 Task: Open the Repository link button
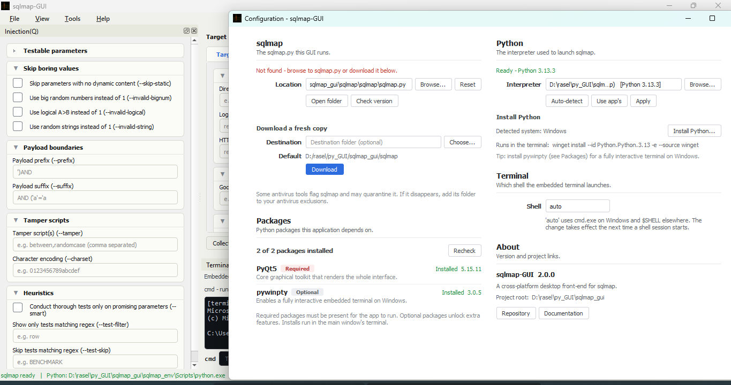tap(516, 313)
